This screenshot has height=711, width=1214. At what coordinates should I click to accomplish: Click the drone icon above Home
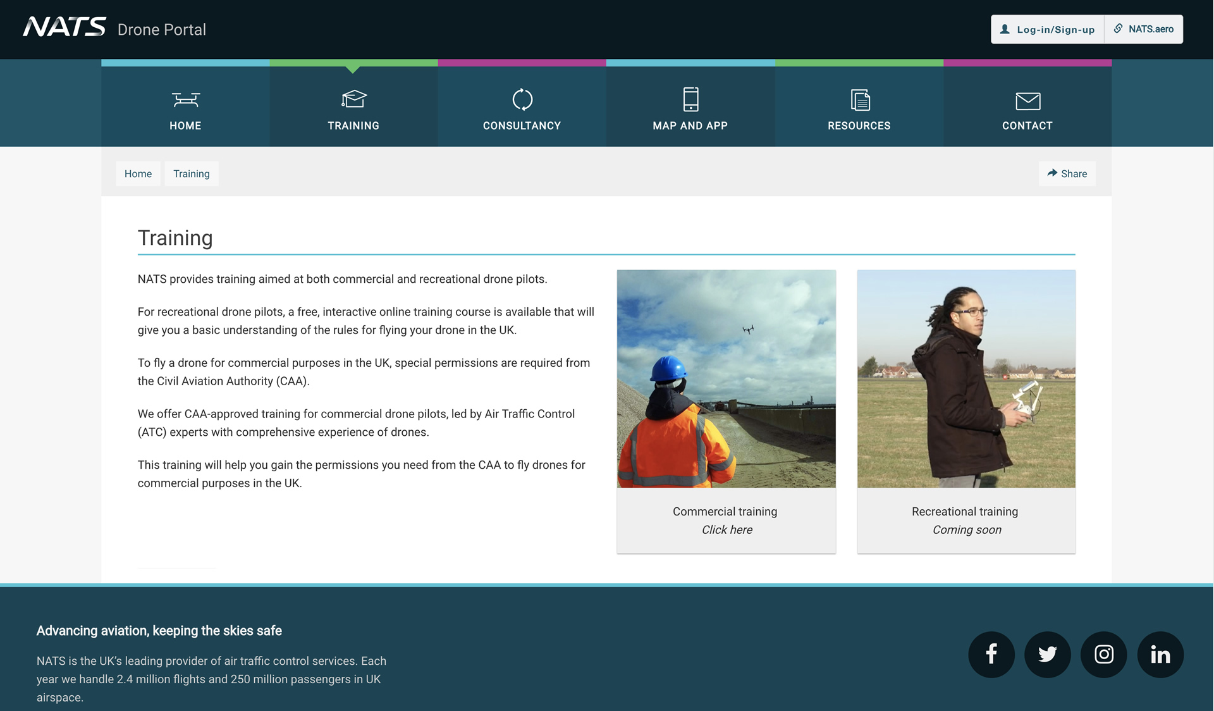tap(185, 99)
